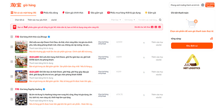
Task: Open the 'Phân loại' dropdown
Action: [116, 20]
